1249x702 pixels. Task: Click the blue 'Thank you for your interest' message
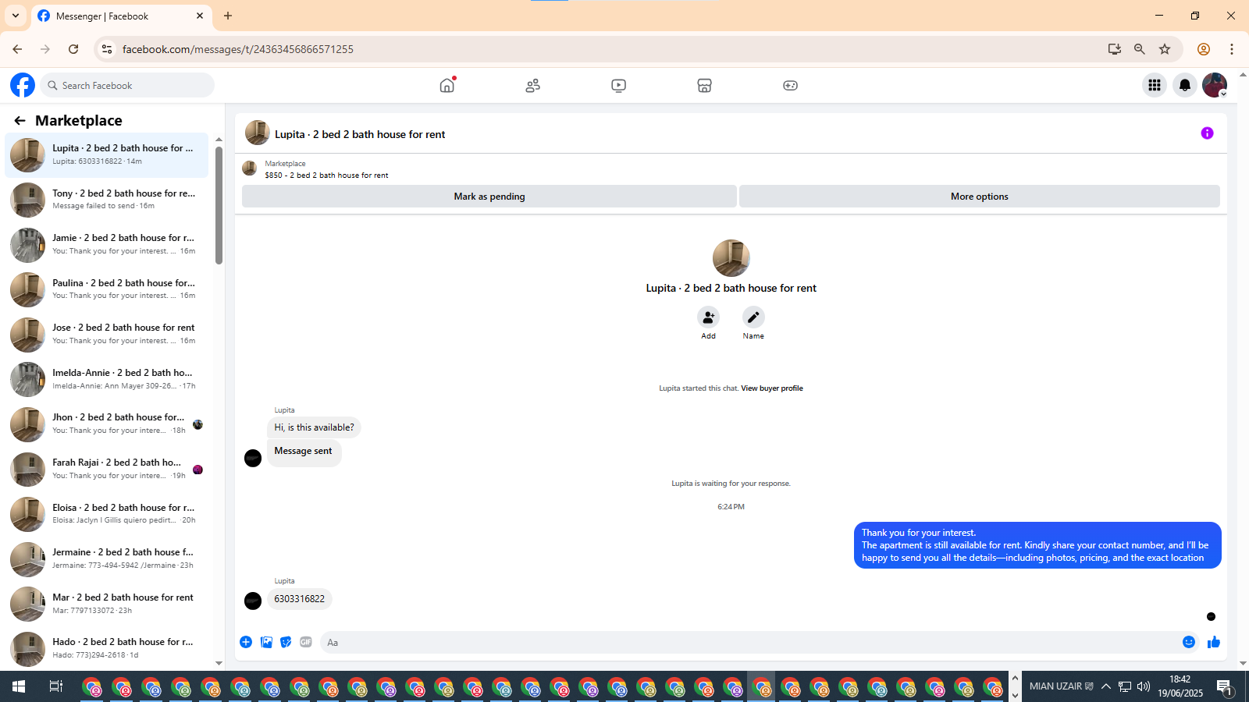pos(1037,545)
